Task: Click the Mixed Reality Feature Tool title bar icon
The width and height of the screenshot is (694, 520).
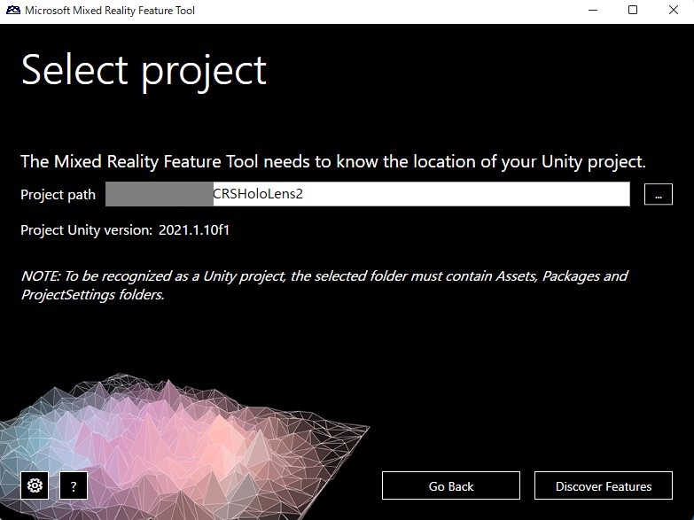Action: coord(12,10)
